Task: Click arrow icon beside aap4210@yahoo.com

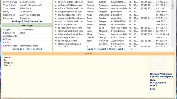Action: click(56, 15)
